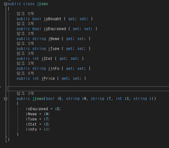
Task: Click the iE parameter in constructor signature
Action: (x=59, y=99)
